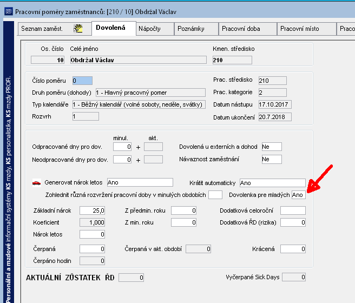Click the Prac. středisko field
This screenshot has height=303, width=355.
point(273,81)
